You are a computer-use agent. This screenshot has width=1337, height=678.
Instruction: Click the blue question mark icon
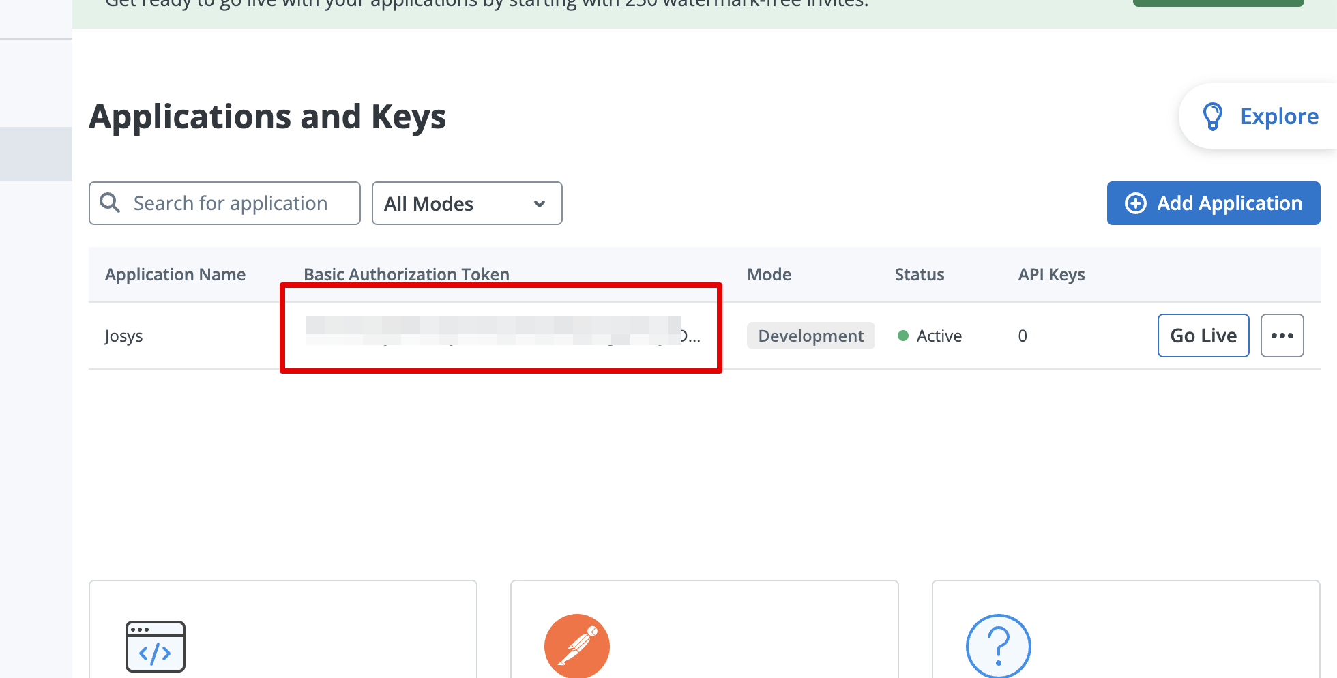click(x=998, y=646)
